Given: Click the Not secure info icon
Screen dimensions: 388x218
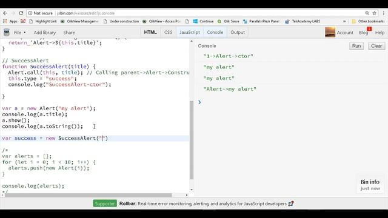Looking at the screenshot, I should (30, 13).
